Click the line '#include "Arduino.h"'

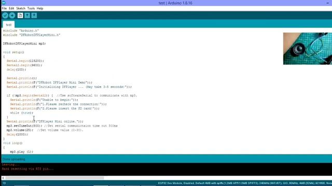click(x=21, y=31)
